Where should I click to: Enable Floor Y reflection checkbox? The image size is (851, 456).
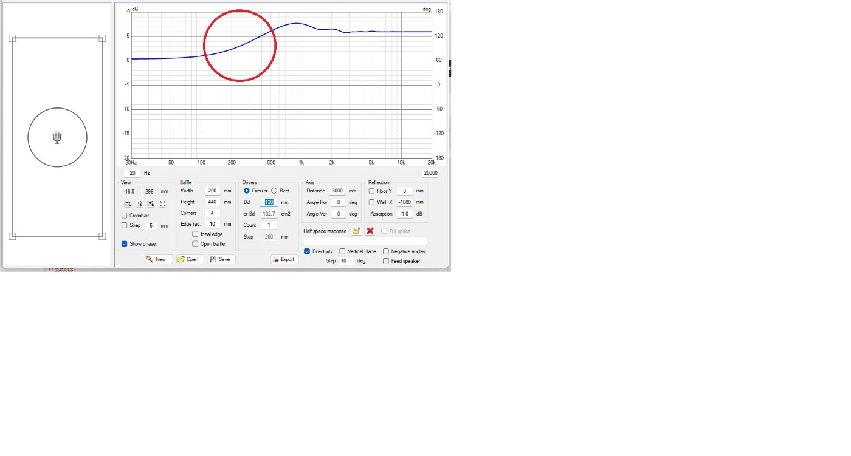tap(371, 191)
